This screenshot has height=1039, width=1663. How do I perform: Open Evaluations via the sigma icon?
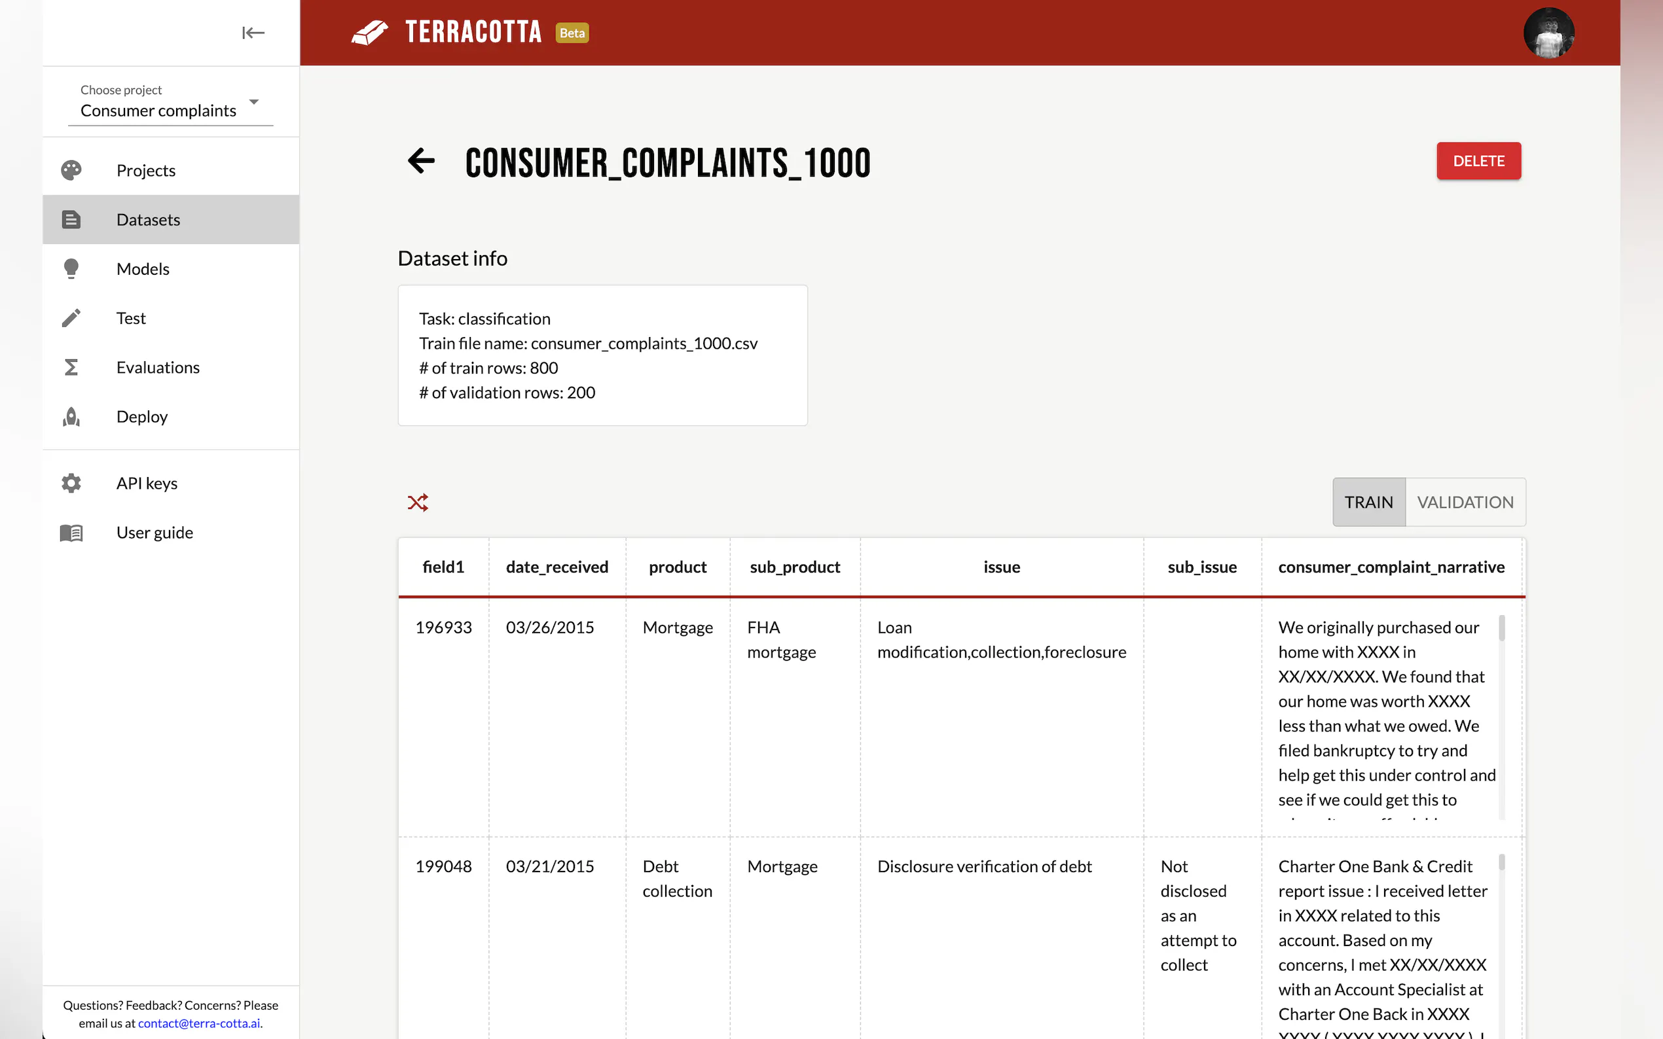[71, 368]
